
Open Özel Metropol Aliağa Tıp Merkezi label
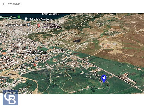click(x=51, y=26)
